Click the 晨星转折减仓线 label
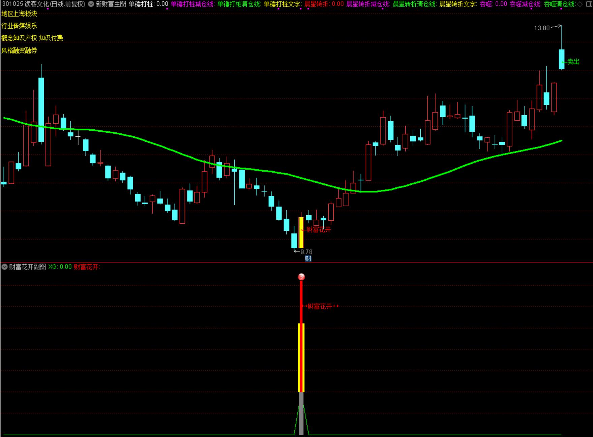 [368, 4]
